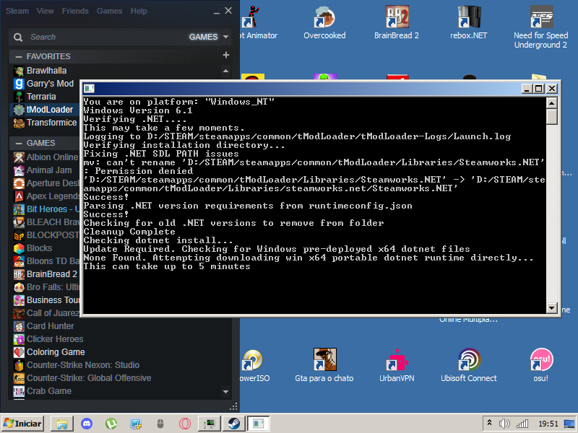Click console scrollbar down arrow
Screen dimensions: 578x433
(551, 308)
